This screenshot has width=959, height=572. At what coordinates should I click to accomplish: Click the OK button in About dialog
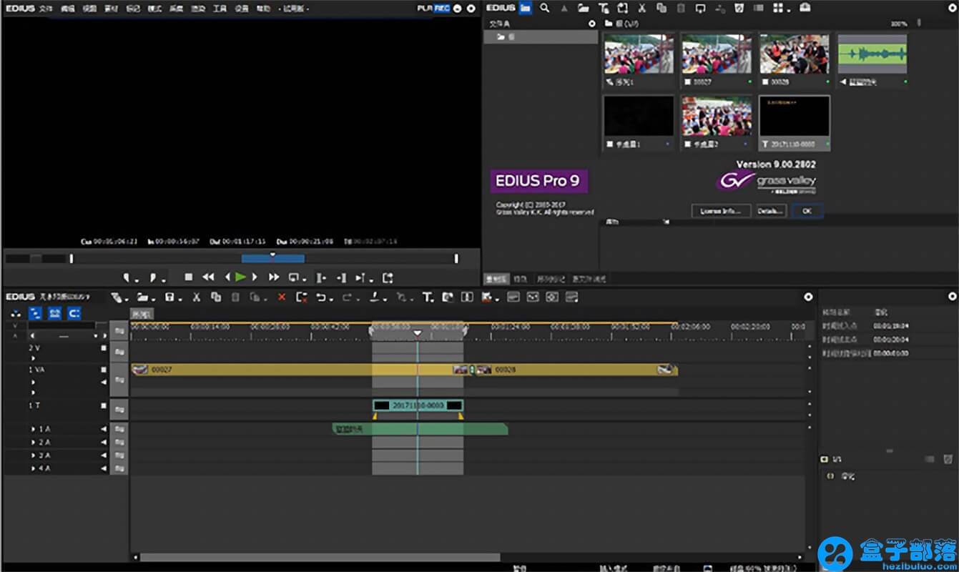(x=807, y=211)
